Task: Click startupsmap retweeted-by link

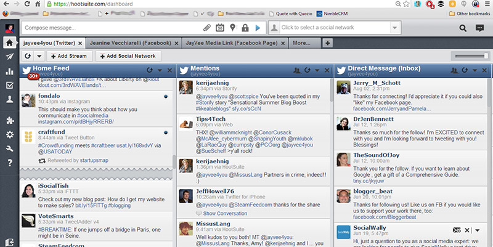Action: 94,161
